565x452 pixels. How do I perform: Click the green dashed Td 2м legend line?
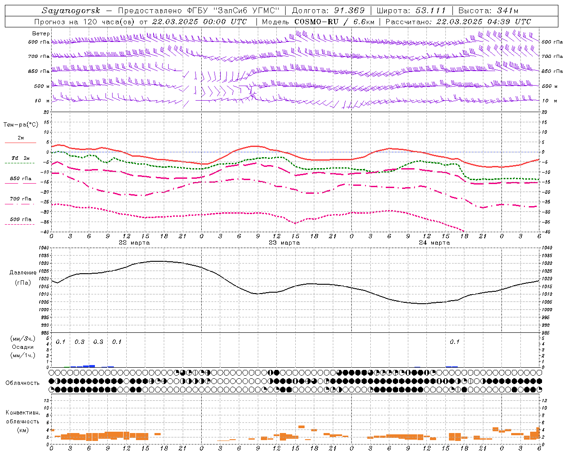[x=19, y=163]
